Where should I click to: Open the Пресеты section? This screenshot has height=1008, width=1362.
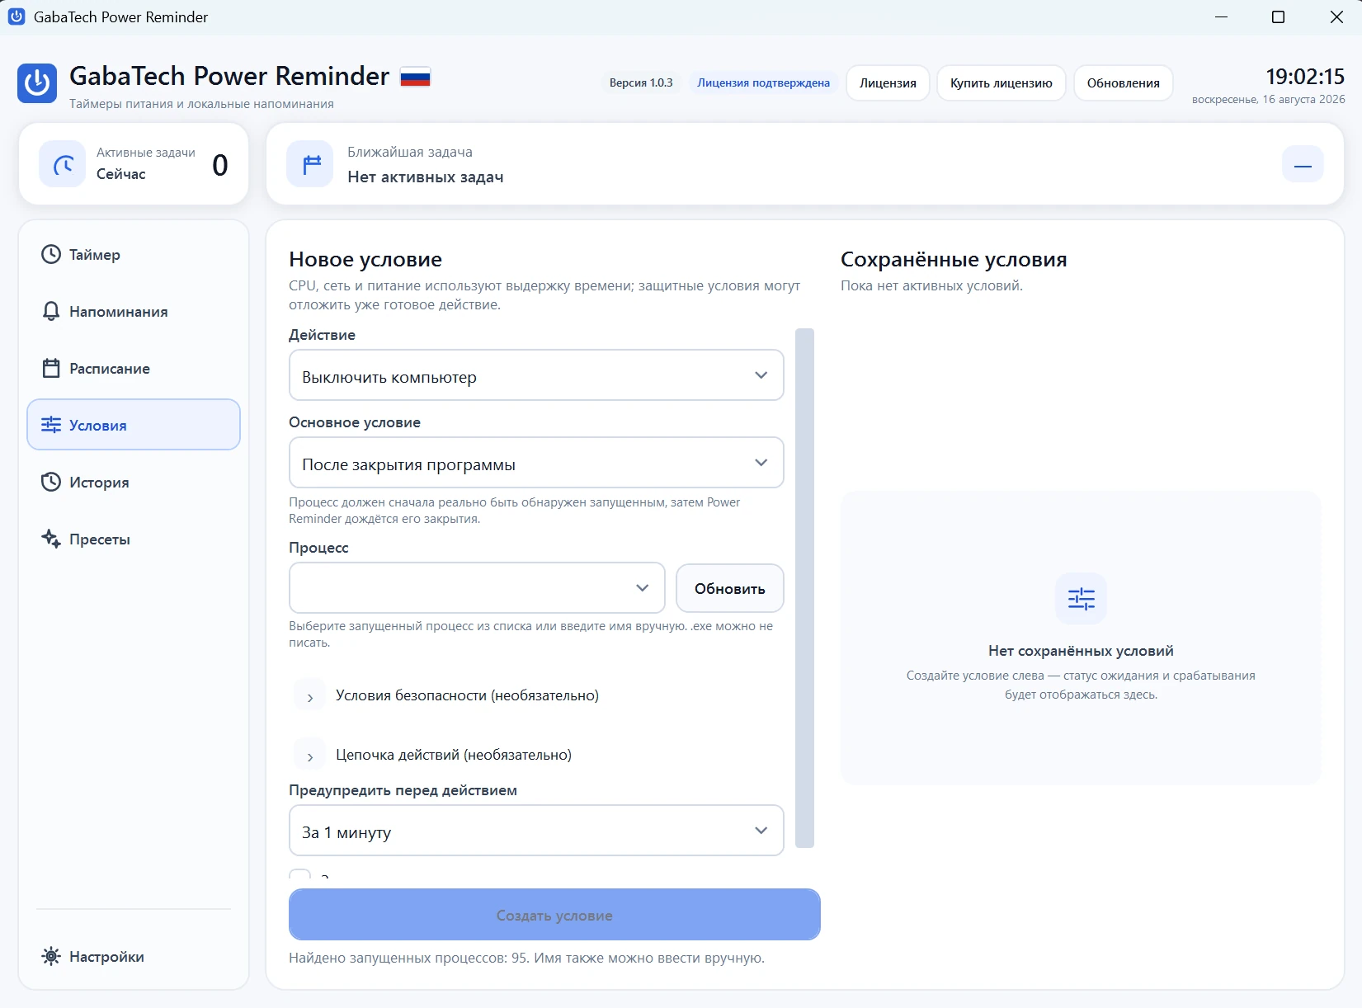point(134,539)
